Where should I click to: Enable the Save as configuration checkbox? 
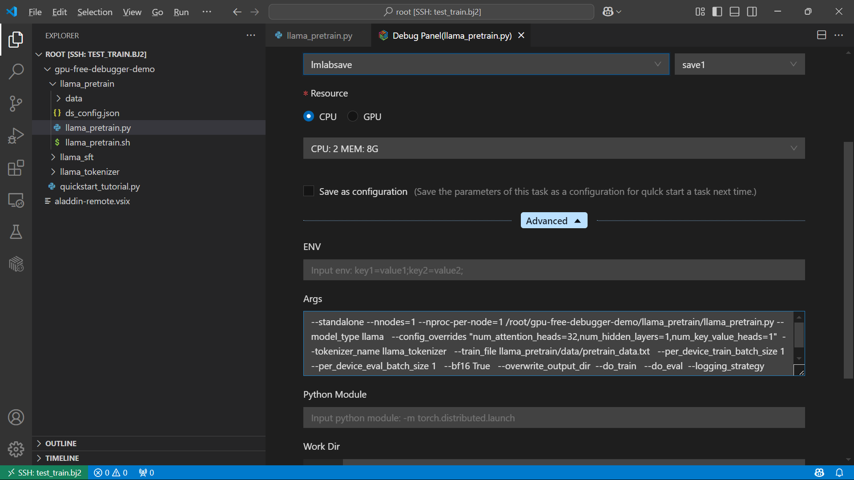(309, 191)
